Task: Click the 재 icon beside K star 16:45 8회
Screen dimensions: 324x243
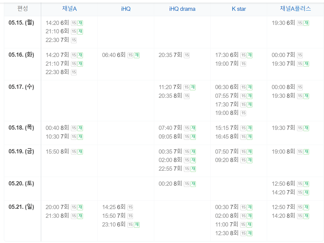Action: [x=250, y=137]
